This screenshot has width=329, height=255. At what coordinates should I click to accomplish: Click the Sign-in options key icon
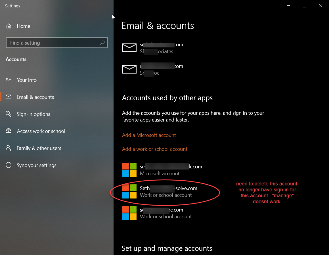tap(9, 114)
